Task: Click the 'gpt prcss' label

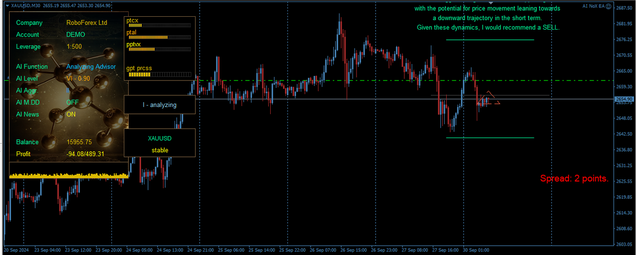Action: 139,68
